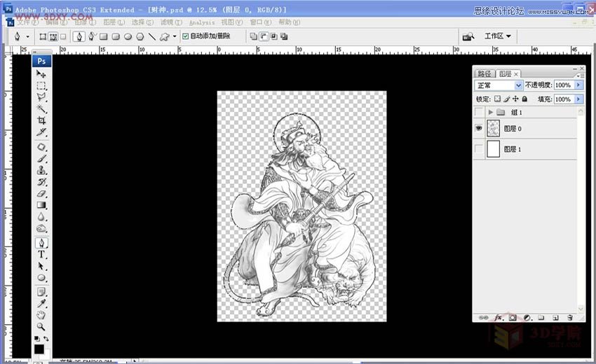Show 图层 1 visibility box
Viewport: 596px width, 364px height.
[x=479, y=149]
